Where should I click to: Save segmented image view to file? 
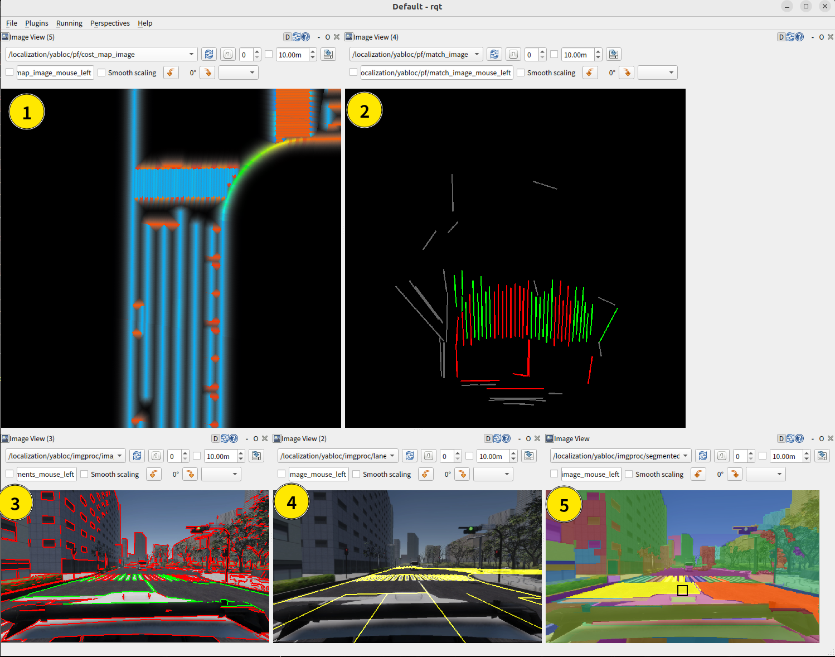(822, 456)
